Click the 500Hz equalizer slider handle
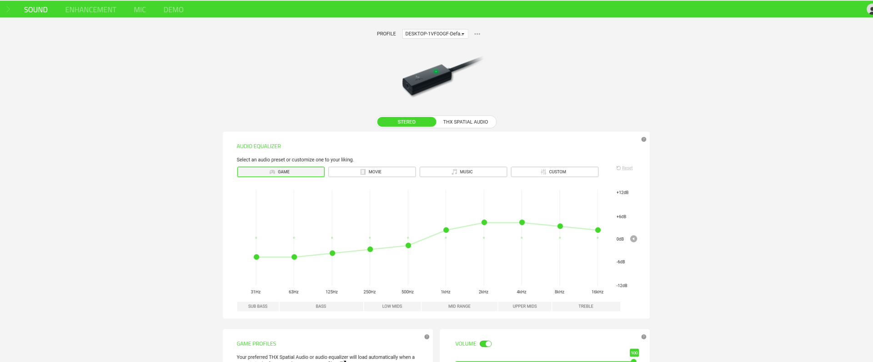The height and width of the screenshot is (362, 873). coord(408,246)
